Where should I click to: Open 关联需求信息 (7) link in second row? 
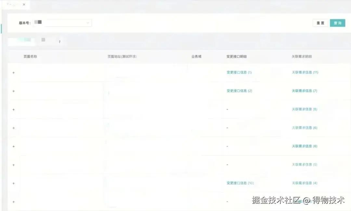(304, 91)
